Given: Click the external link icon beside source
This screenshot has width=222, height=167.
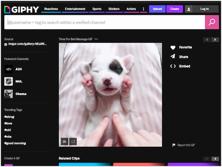Looking at the screenshot, I should (x=6, y=44).
